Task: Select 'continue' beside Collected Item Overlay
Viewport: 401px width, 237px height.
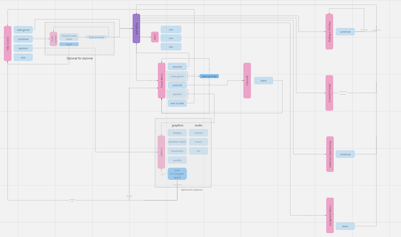Action: (x=345, y=154)
